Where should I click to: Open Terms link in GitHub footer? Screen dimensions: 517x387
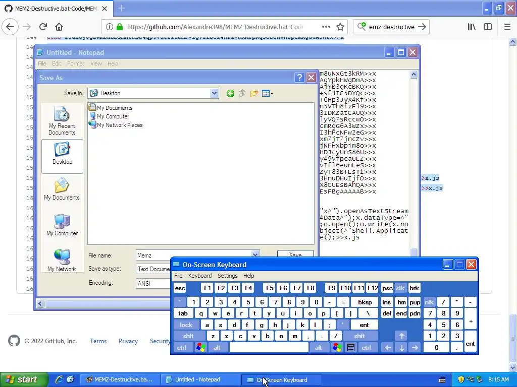[98, 341]
